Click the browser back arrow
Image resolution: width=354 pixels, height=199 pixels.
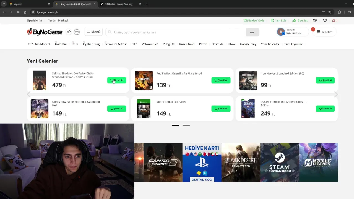[x=4, y=12]
